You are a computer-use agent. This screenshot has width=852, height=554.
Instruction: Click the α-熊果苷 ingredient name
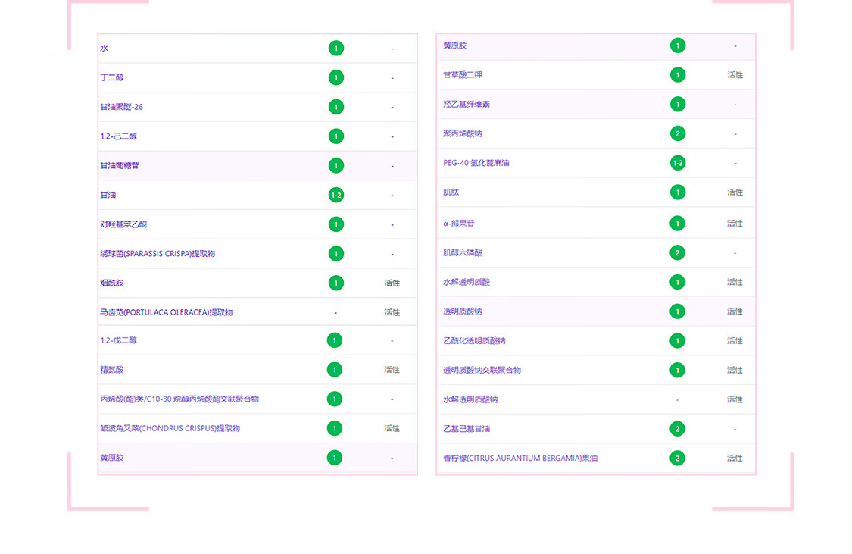(x=459, y=224)
